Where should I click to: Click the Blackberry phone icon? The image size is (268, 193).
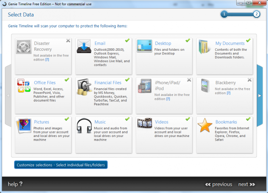205,85
